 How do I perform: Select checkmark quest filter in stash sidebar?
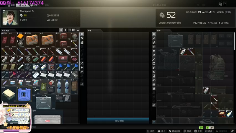point(154,105)
